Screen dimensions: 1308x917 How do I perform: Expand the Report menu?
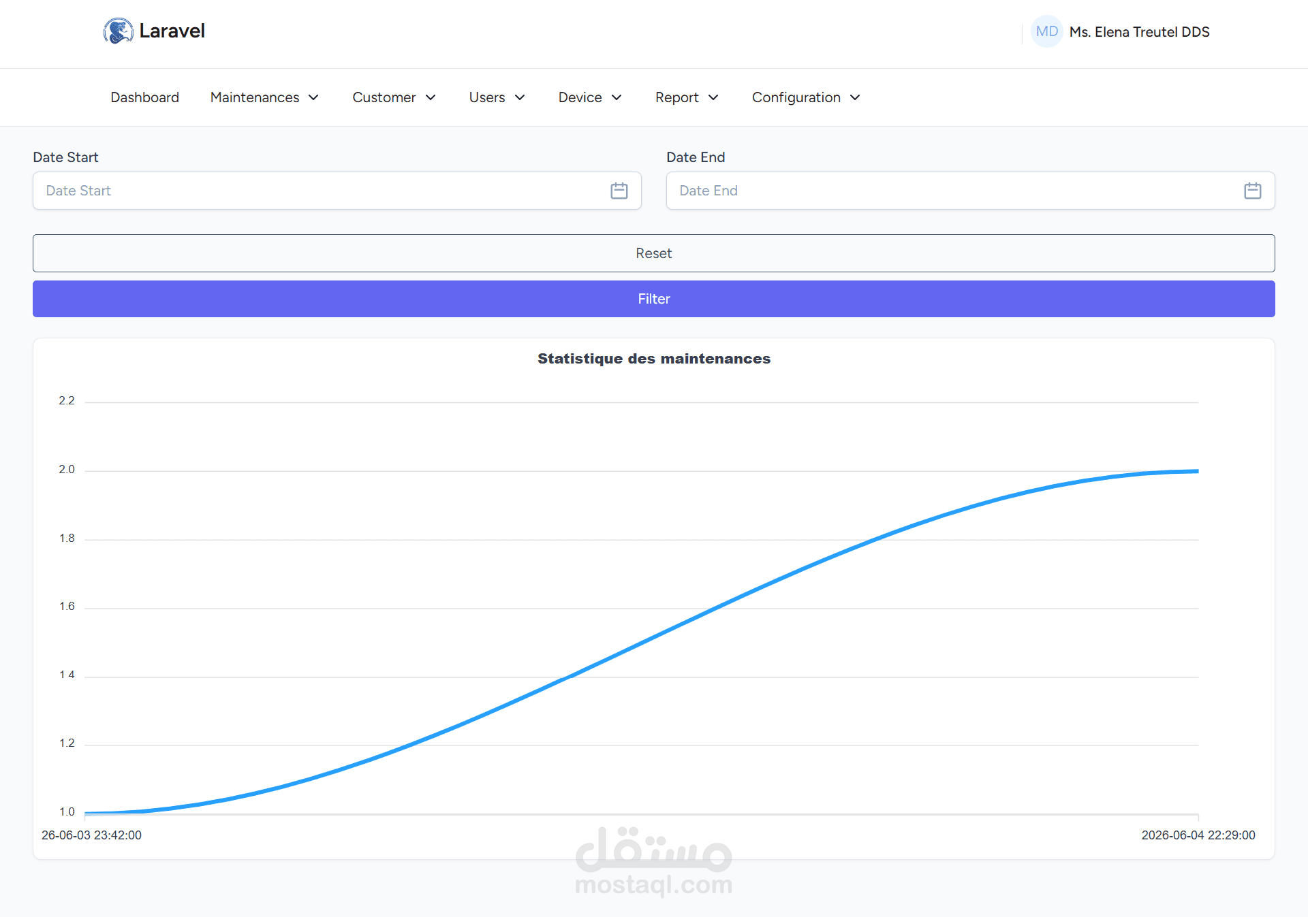(x=687, y=97)
